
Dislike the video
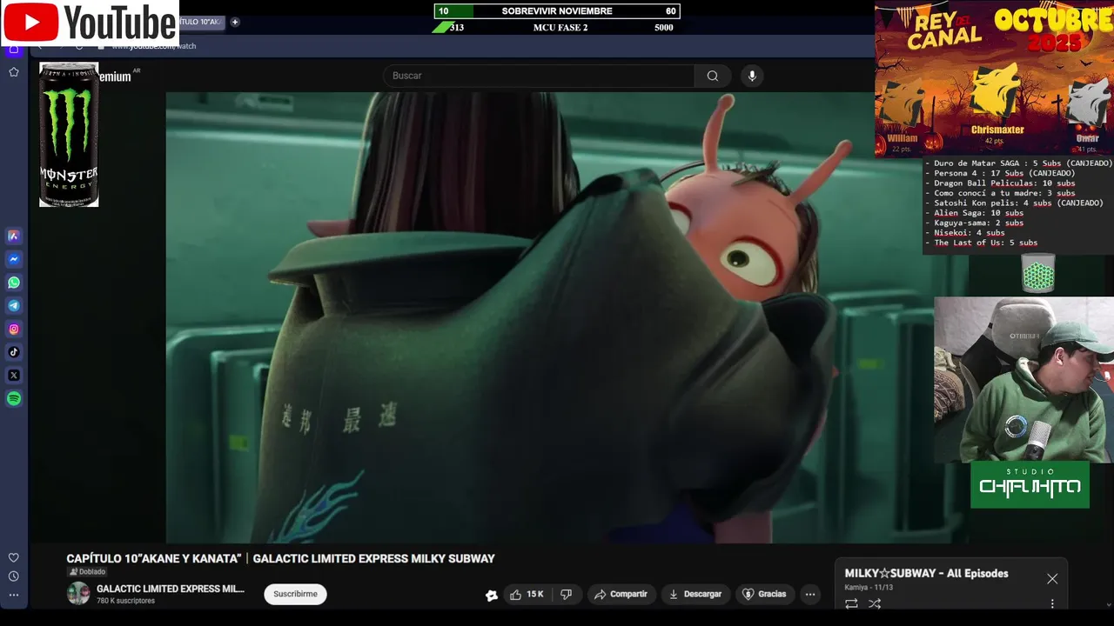(x=567, y=595)
